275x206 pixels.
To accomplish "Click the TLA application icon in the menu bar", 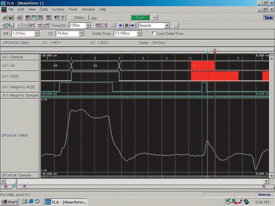I will pos(4,10).
